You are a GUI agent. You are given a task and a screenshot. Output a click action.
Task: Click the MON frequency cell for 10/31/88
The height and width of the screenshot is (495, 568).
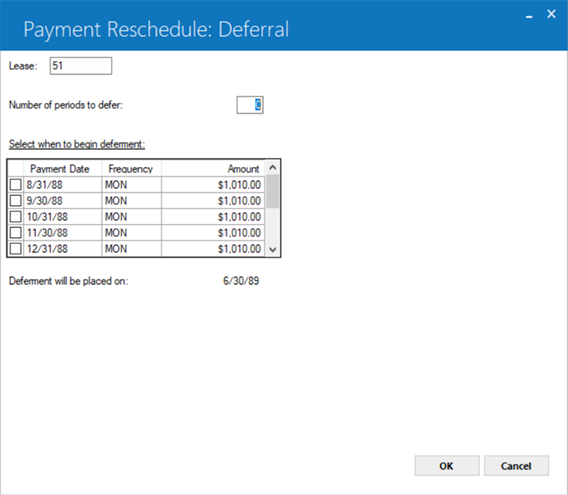coord(131,217)
